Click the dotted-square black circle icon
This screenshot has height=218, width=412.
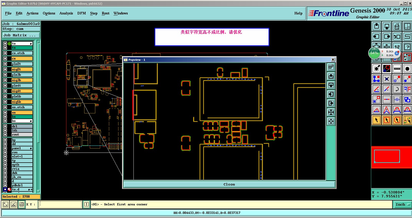[x=407, y=69]
